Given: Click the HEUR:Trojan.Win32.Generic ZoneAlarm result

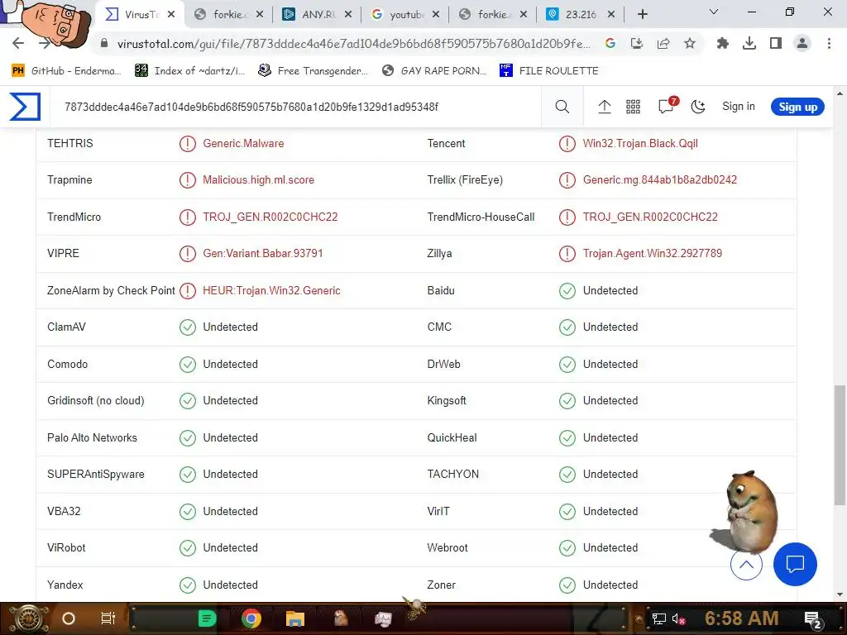Looking at the screenshot, I should [x=271, y=290].
